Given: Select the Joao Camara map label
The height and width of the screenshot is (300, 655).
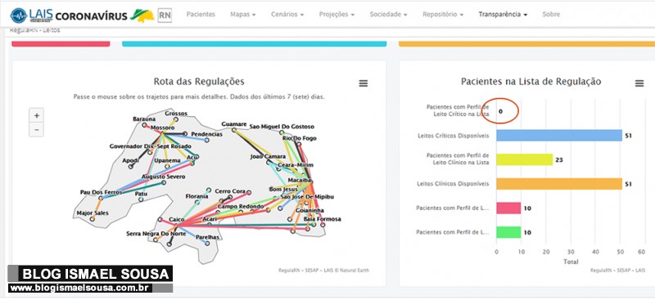Looking at the screenshot, I should (x=268, y=157).
